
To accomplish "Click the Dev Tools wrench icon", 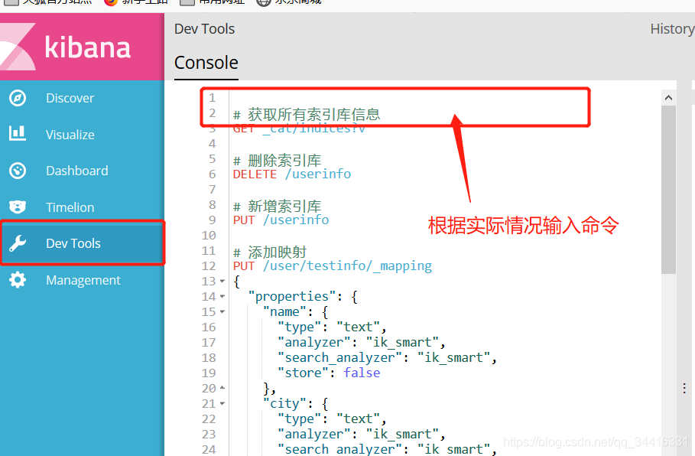I will (x=18, y=243).
